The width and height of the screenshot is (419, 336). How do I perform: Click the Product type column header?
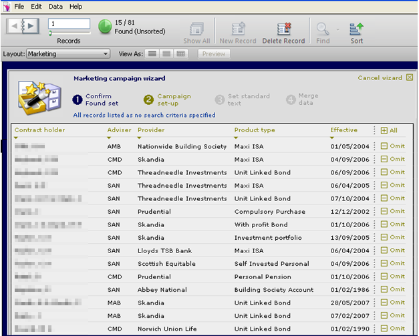tap(255, 130)
